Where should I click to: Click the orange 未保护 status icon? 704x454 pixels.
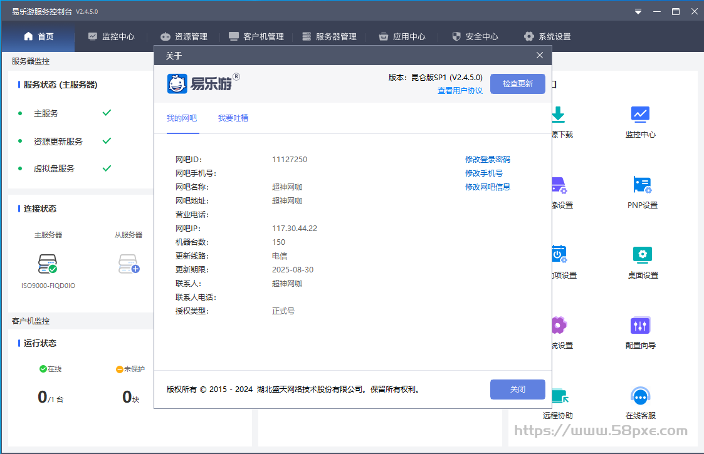click(120, 369)
